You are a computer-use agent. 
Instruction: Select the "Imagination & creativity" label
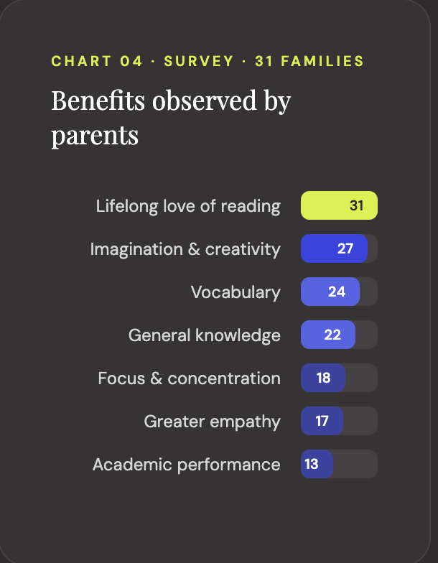coord(185,249)
